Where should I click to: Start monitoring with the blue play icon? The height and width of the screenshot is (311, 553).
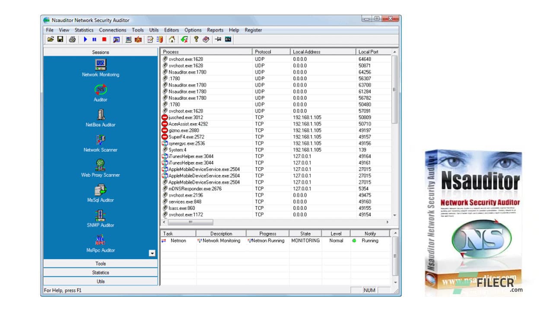tap(85, 39)
